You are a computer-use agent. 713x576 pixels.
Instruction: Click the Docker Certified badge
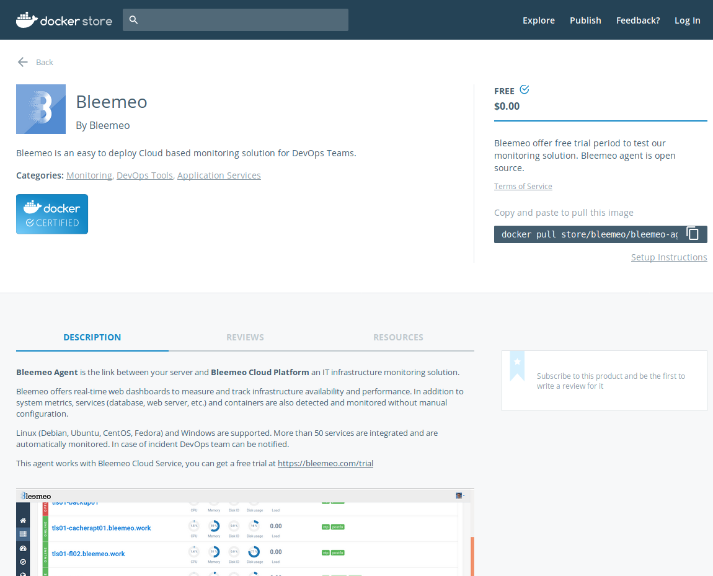pyautogui.click(x=52, y=214)
